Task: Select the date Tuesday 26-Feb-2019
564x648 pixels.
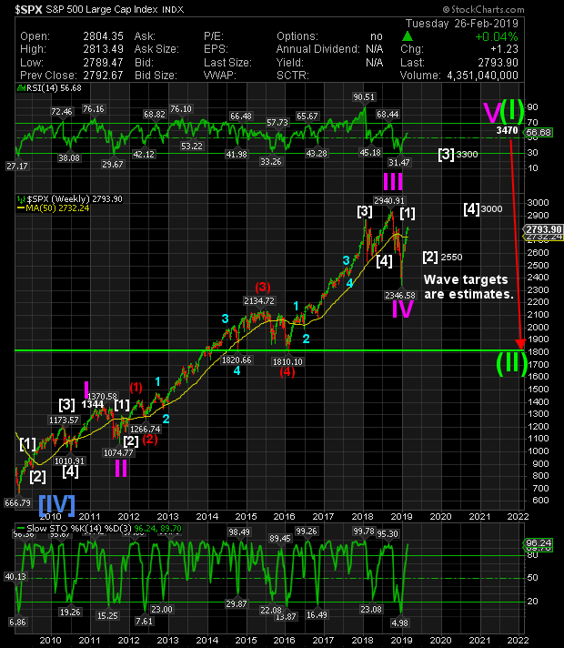Action: coord(461,23)
